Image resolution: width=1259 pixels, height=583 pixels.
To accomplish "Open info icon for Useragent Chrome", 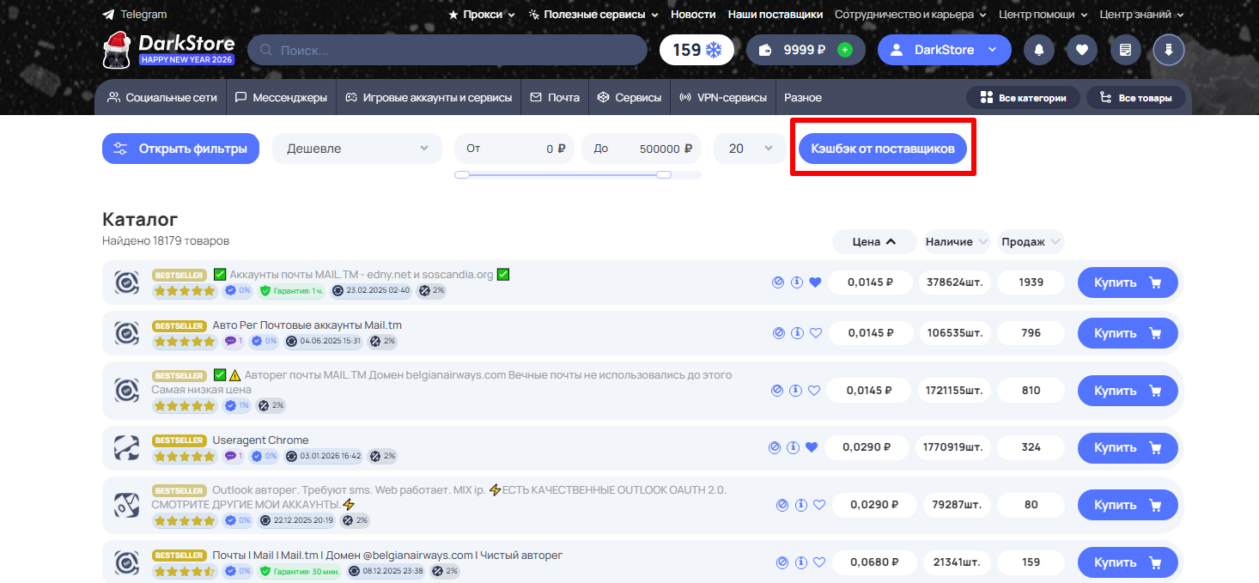I will 793,447.
